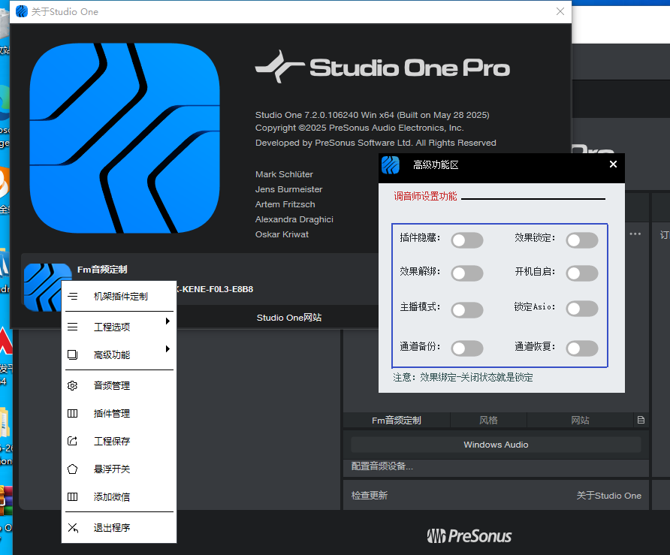Click 配置音频设备... link

point(382,466)
